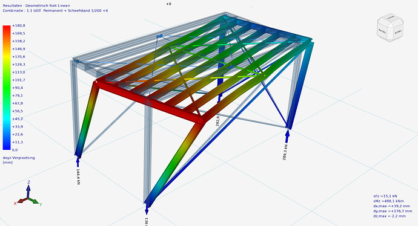Select the 289,3 kN reaction force arrow

287,136
